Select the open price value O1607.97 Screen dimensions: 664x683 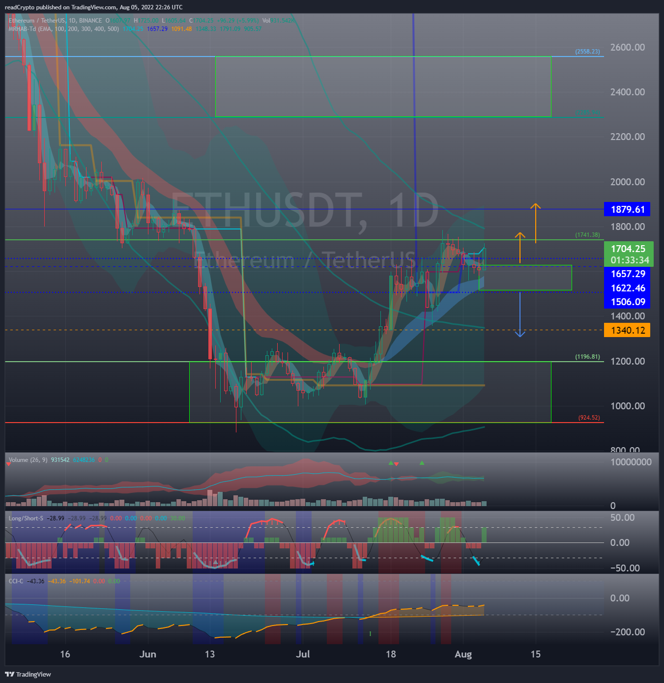point(118,21)
